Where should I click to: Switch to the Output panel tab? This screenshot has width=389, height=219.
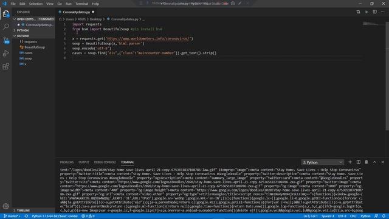[x=84, y=162]
